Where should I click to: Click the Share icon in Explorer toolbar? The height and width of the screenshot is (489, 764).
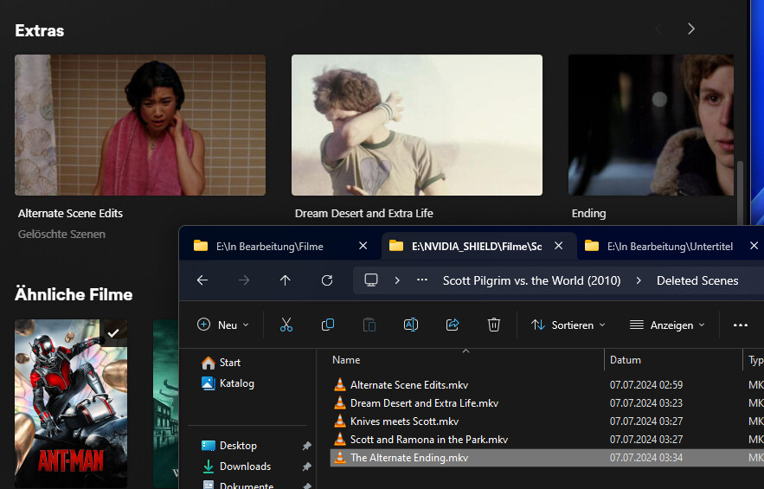coord(453,325)
